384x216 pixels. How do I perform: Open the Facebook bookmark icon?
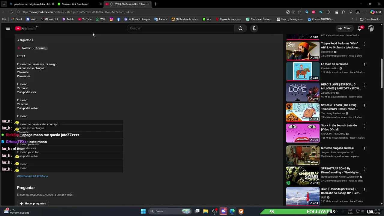[119, 19]
